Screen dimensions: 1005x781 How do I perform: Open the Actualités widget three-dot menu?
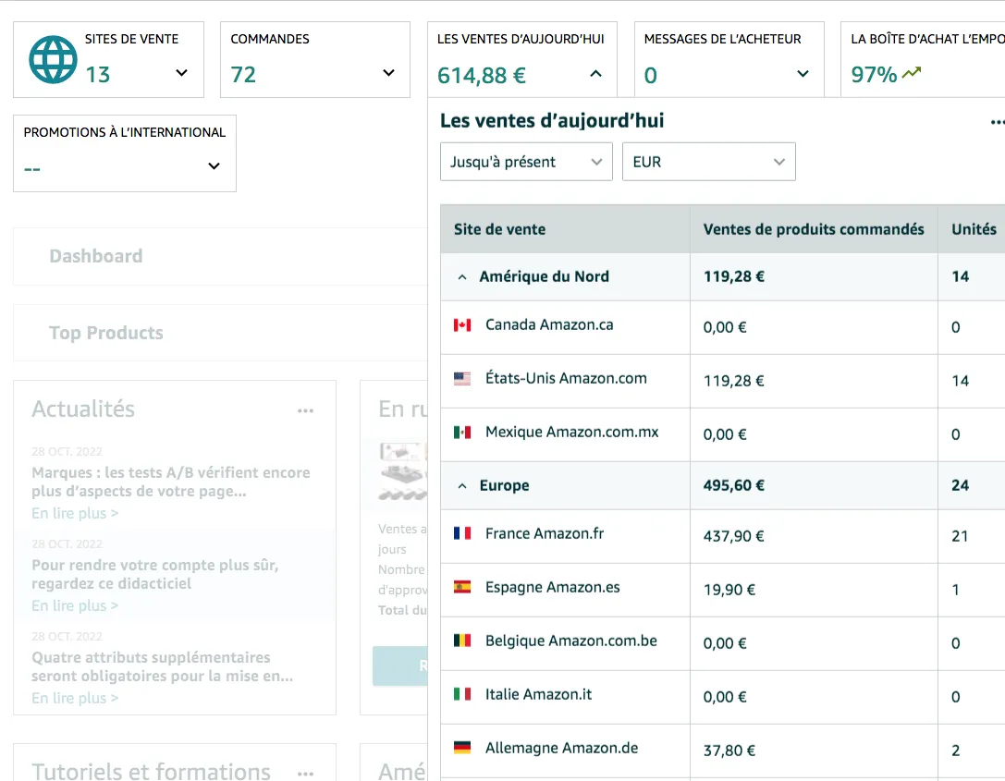[306, 410]
